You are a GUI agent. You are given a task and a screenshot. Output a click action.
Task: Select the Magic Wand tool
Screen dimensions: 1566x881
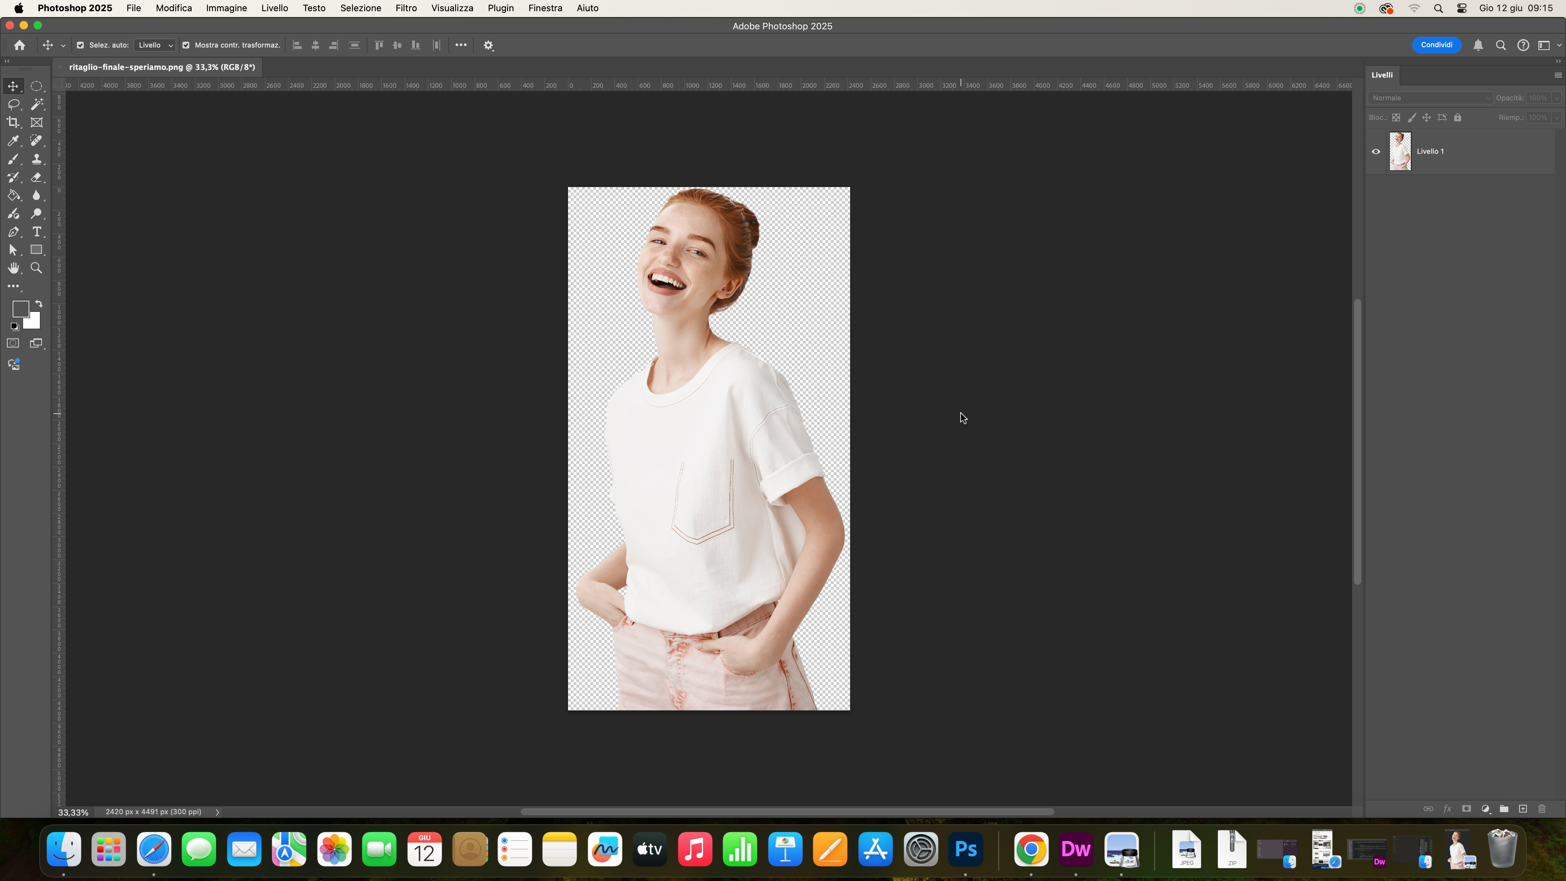click(36, 105)
